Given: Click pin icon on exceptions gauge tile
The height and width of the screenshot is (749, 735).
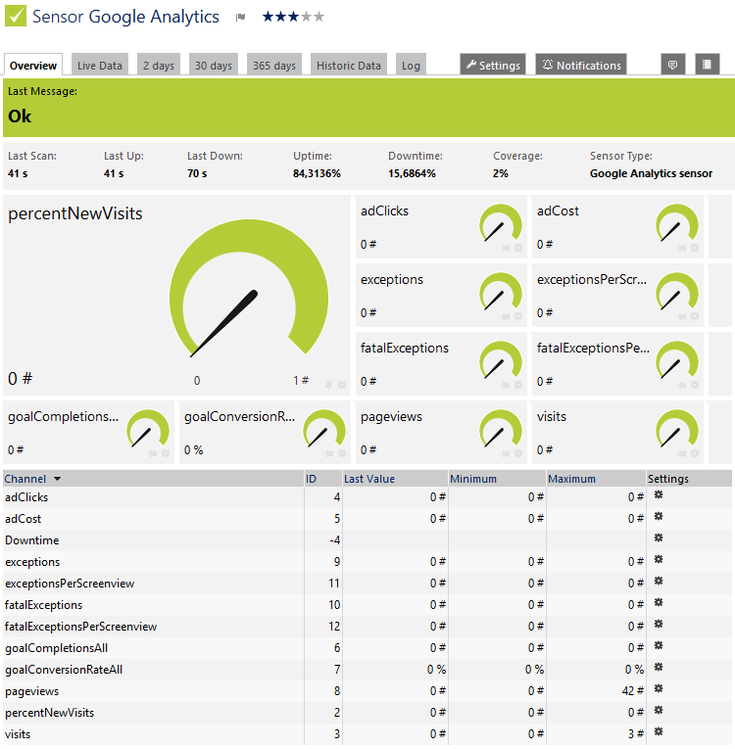Looking at the screenshot, I should [505, 316].
